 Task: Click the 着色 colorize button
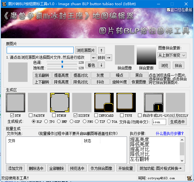pos(92,65)
